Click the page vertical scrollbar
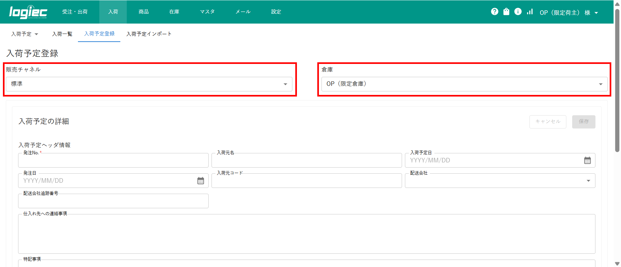This screenshot has width=621, height=267. click(617, 81)
